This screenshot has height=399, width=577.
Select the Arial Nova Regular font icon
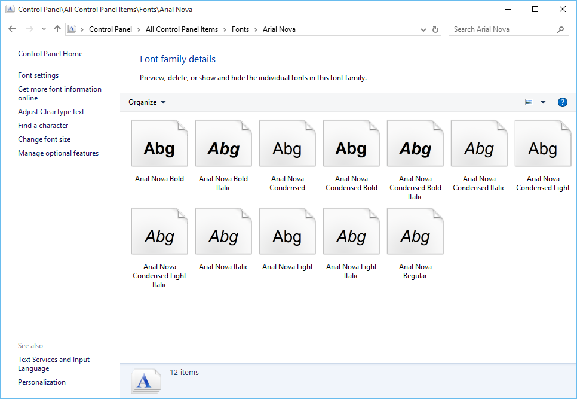[415, 232]
